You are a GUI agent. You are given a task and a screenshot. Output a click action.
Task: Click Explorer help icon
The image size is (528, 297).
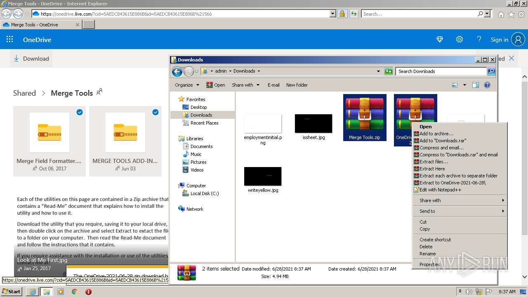point(487,85)
